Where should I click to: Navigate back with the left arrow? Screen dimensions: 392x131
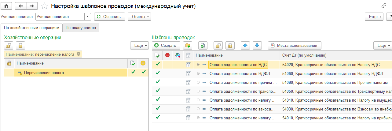coord(20,6)
